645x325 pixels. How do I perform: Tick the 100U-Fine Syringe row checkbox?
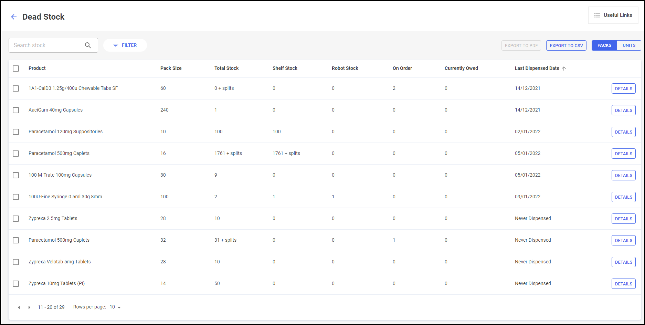[x=16, y=197]
